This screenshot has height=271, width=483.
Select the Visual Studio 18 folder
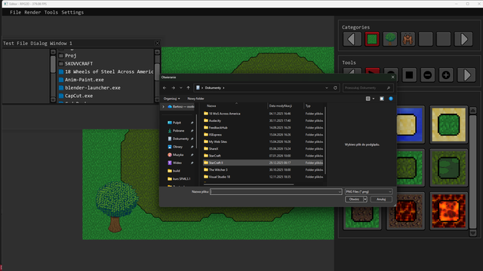click(x=263, y=177)
